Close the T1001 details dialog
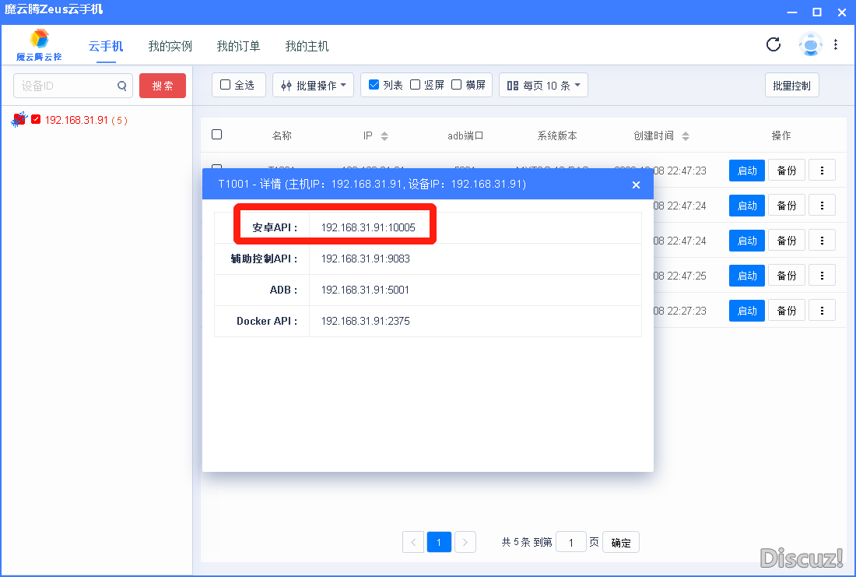856x577 pixels. [636, 185]
